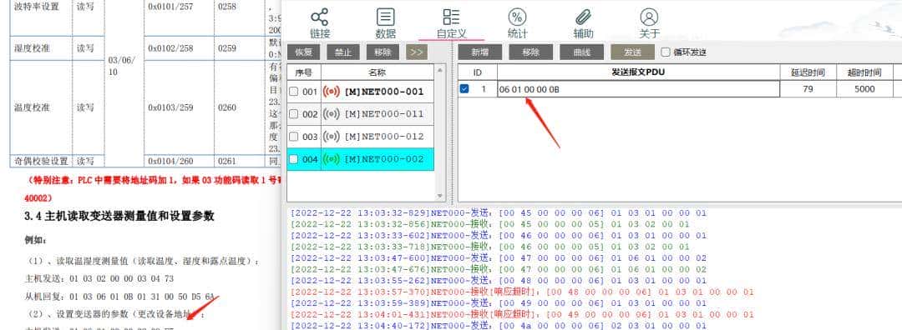Click device list scrollbar down arrow
The image size is (902, 330).
(441, 196)
